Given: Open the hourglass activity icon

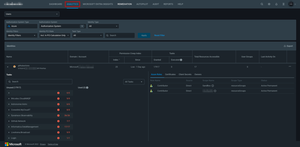Looking at the screenshot, I should coord(284,4).
